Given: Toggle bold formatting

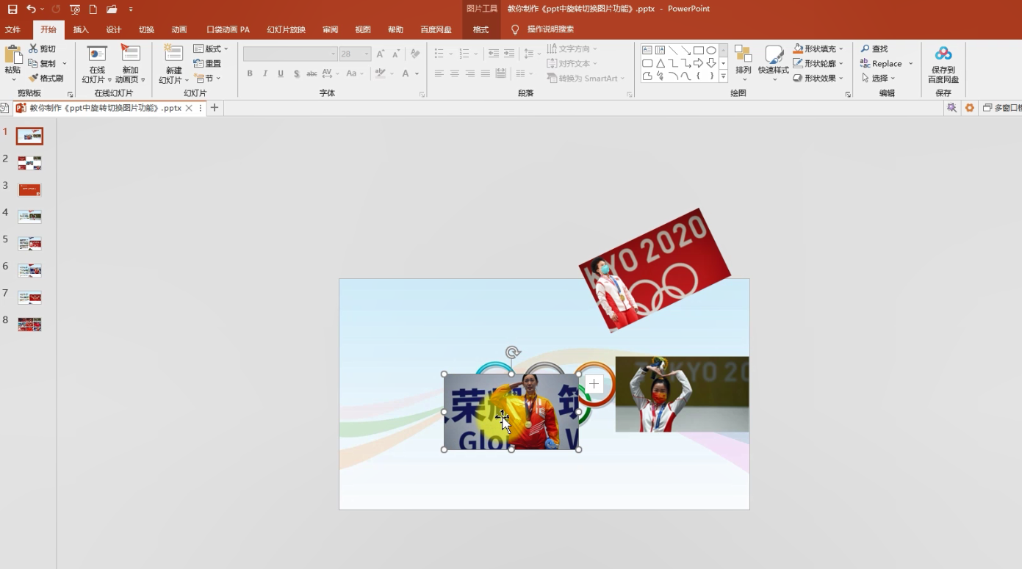Looking at the screenshot, I should tap(250, 73).
